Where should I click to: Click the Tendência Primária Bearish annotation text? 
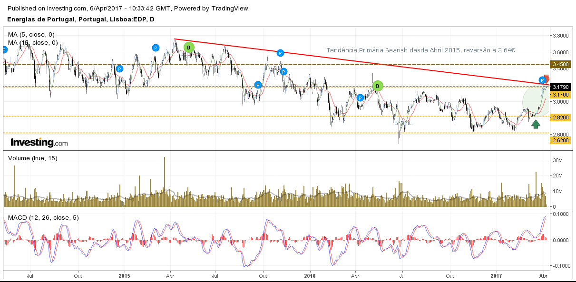pos(421,50)
